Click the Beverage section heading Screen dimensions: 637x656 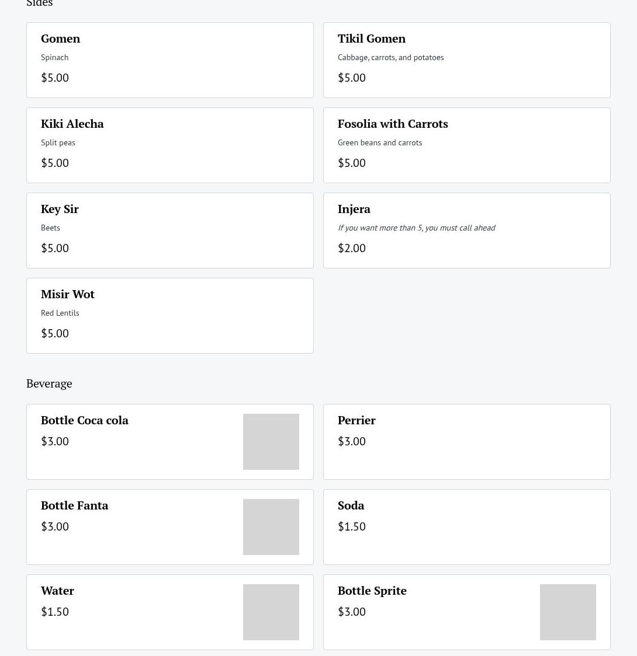pos(49,383)
